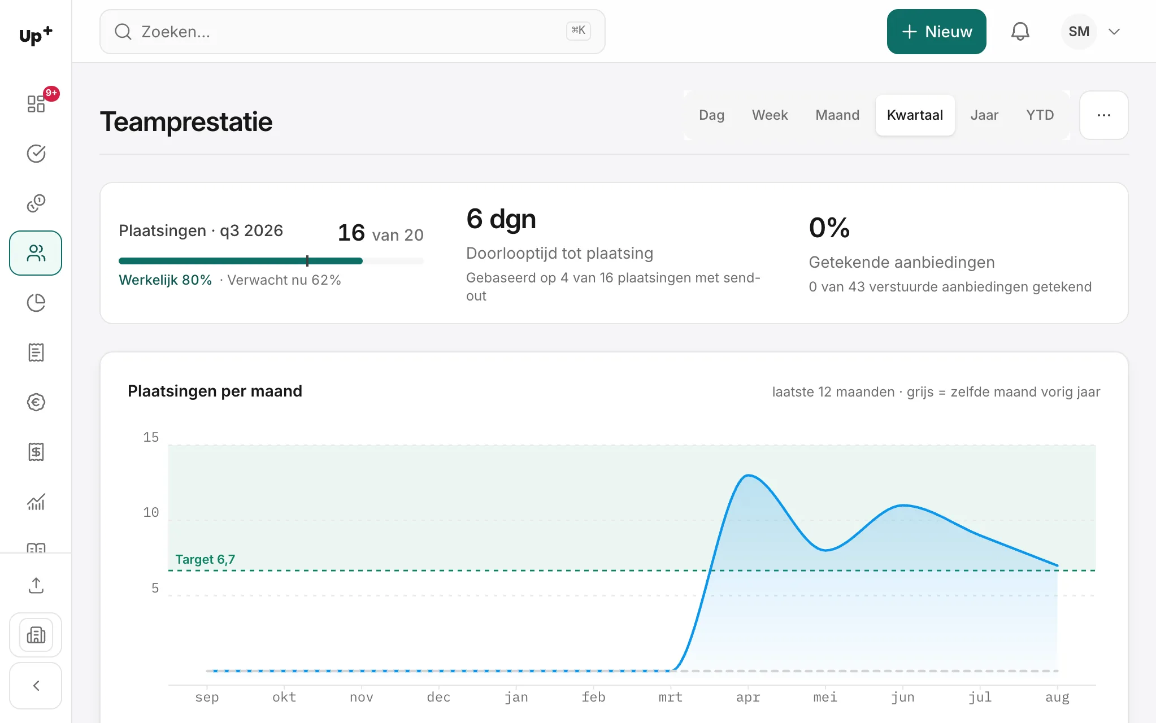Click the green Nieuw button
Image resolution: width=1156 pixels, height=723 pixels.
936,32
